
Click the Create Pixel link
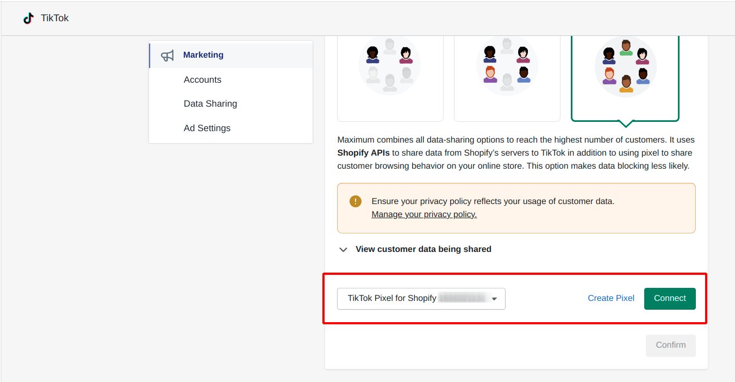click(611, 298)
